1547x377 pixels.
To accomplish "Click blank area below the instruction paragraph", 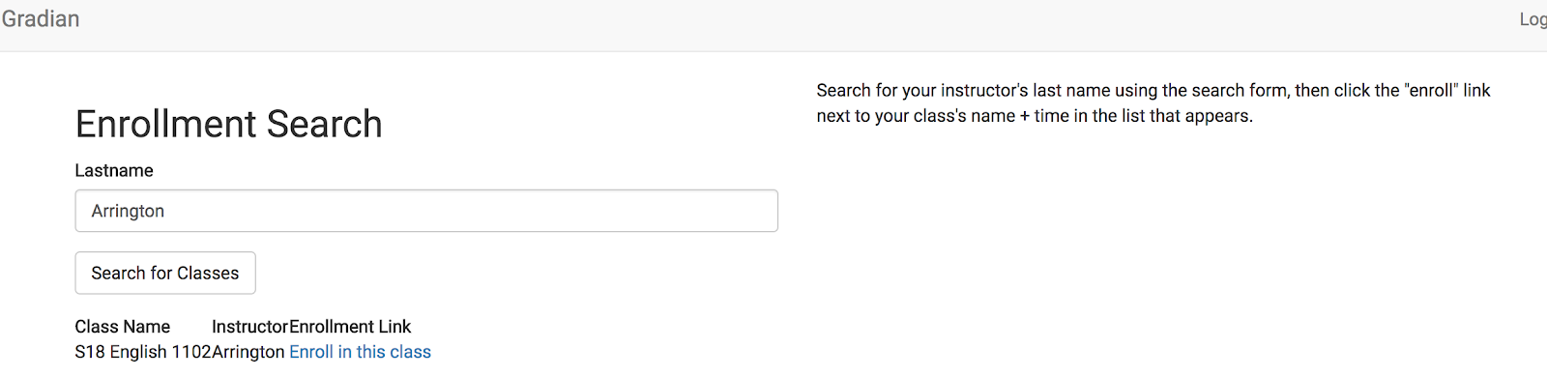I will [1160, 242].
